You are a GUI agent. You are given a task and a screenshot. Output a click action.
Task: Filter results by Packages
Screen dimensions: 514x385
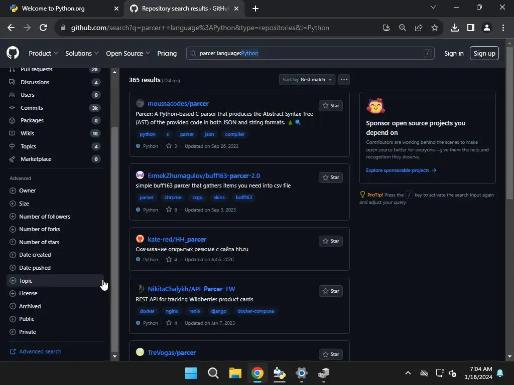coord(55,120)
